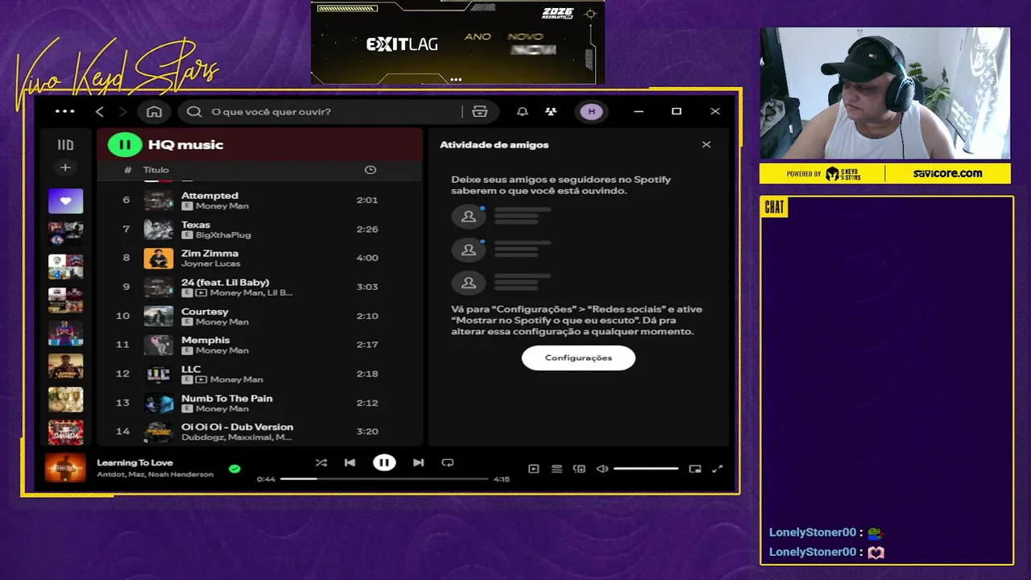
Task: Open the artist link Antdot, Maz, Noah Henderson
Action: [x=155, y=474]
